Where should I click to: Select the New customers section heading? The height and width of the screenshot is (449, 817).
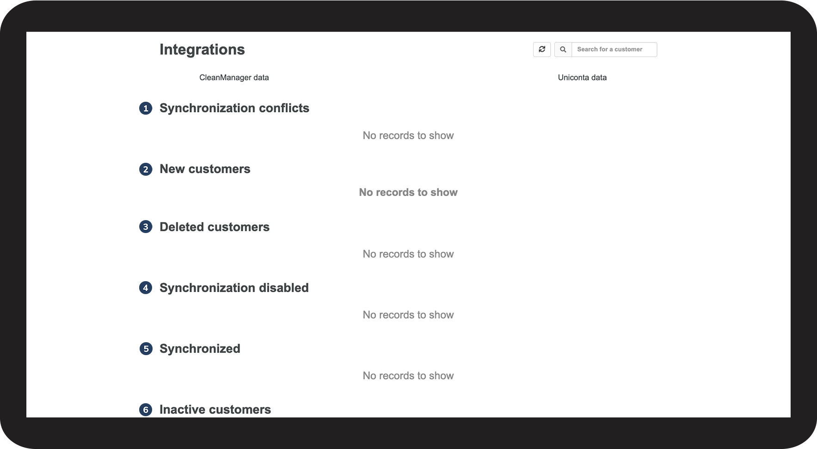(205, 169)
